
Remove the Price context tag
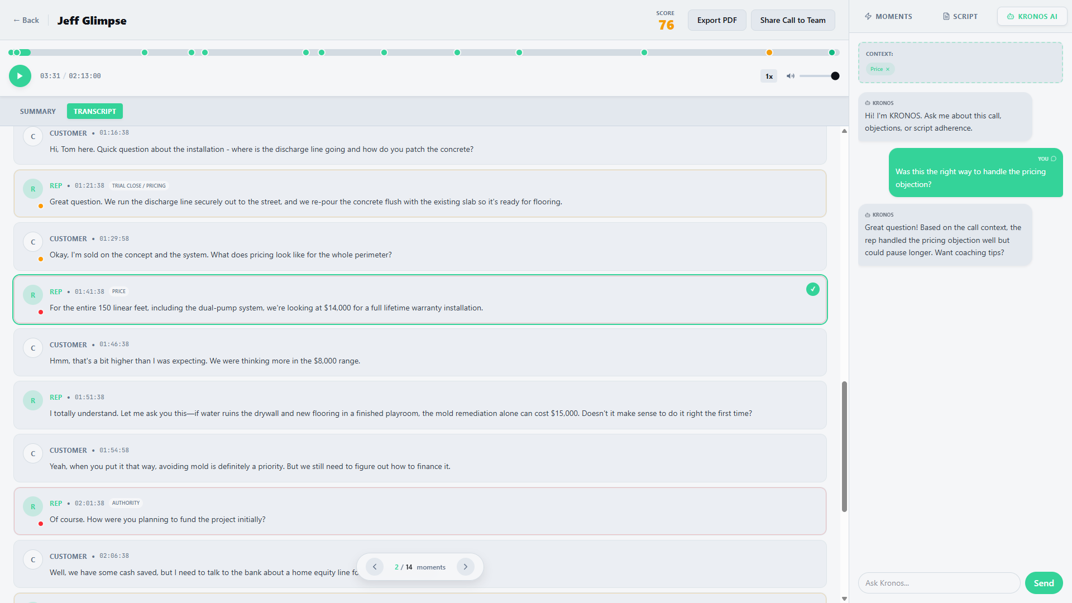click(x=888, y=69)
